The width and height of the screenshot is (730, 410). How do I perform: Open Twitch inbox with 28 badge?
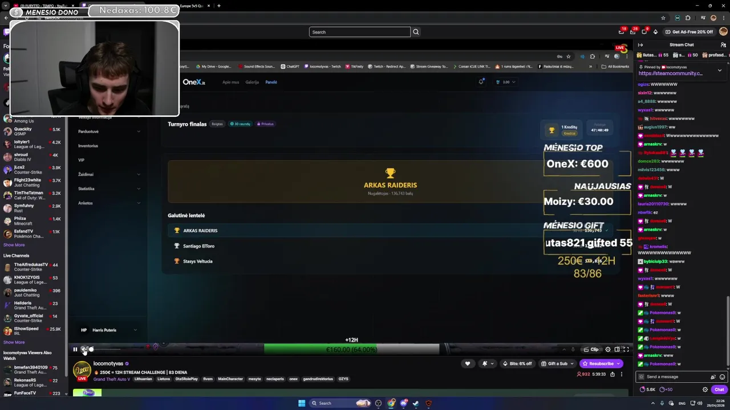632,31
